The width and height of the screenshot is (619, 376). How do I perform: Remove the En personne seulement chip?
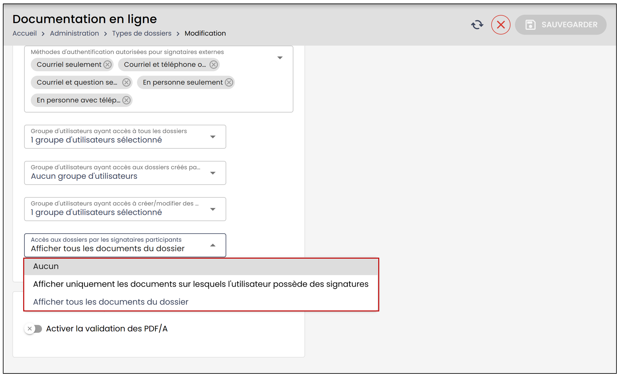(229, 82)
